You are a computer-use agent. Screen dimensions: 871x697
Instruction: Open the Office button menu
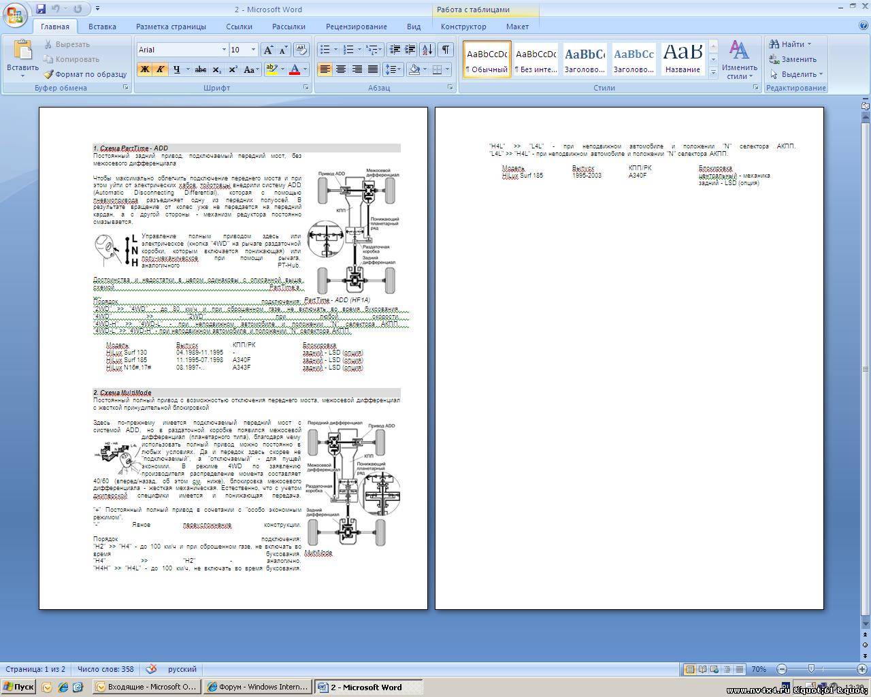coord(15,14)
